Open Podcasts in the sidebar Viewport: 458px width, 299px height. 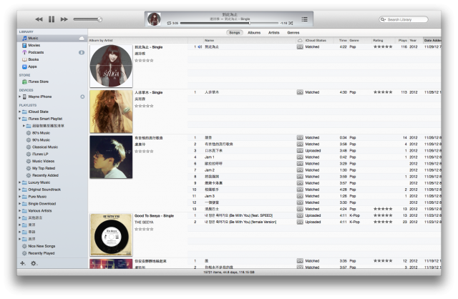(x=36, y=52)
